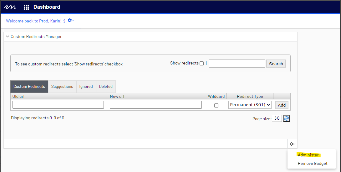Select Remove Gadget menu option
Screen dimensions: 341x172
click(313, 163)
